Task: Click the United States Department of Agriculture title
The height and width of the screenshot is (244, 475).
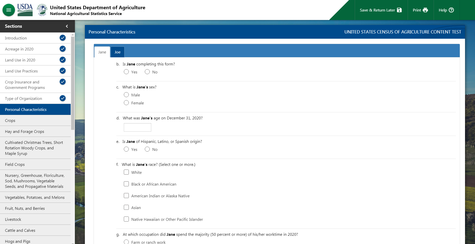Action: coord(98,7)
